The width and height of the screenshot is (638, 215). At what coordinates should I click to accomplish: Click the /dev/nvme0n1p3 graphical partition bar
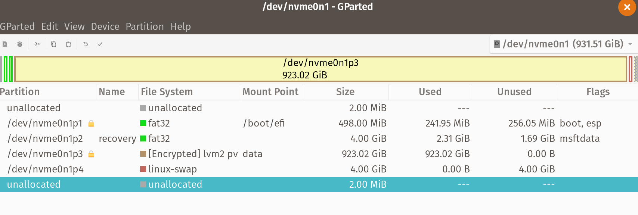[x=320, y=69]
